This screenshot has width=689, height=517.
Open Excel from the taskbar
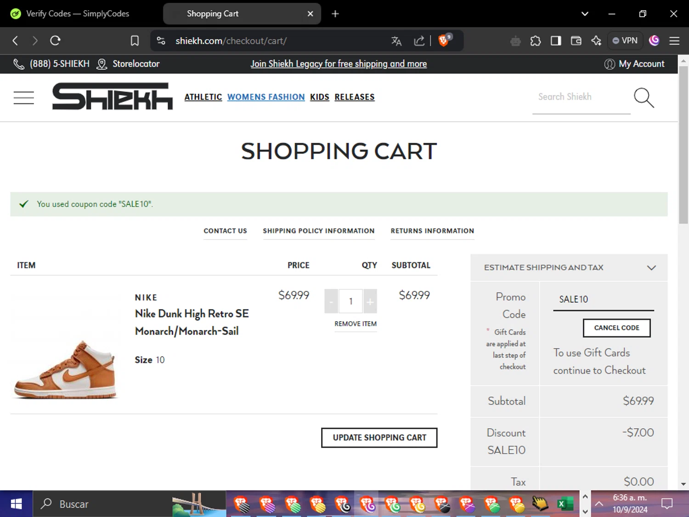point(565,504)
